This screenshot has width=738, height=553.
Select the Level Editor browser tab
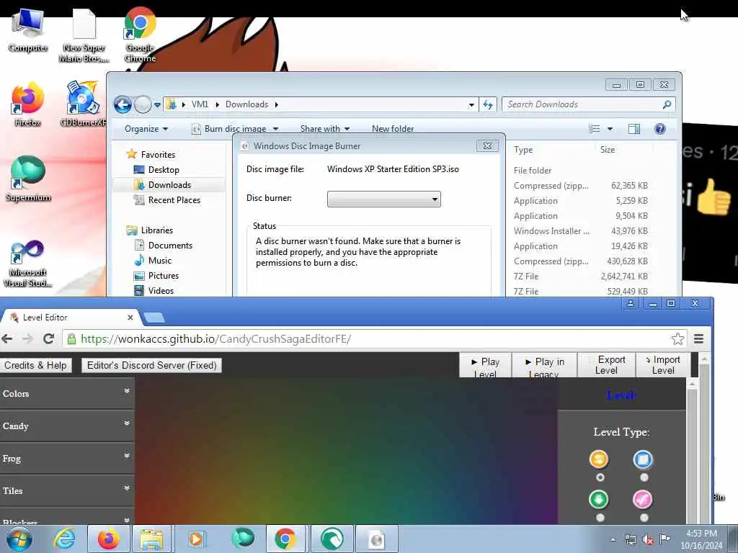(x=71, y=318)
